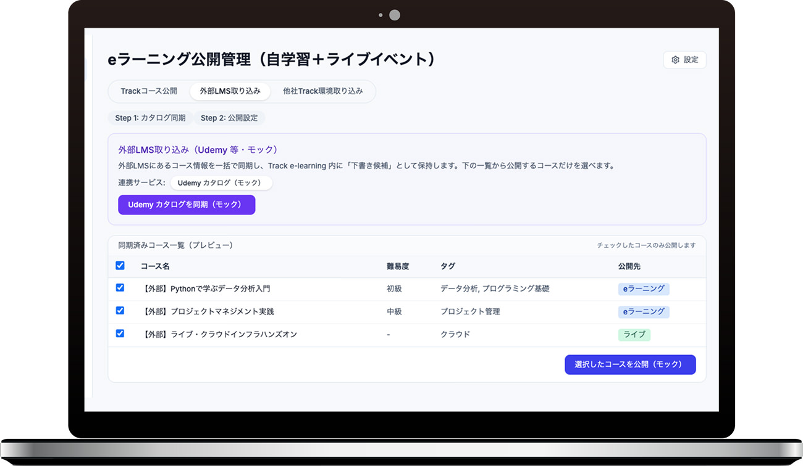
Task: Uncheck the プロジェクトマネジメント実践 course checkbox
Action: point(120,311)
